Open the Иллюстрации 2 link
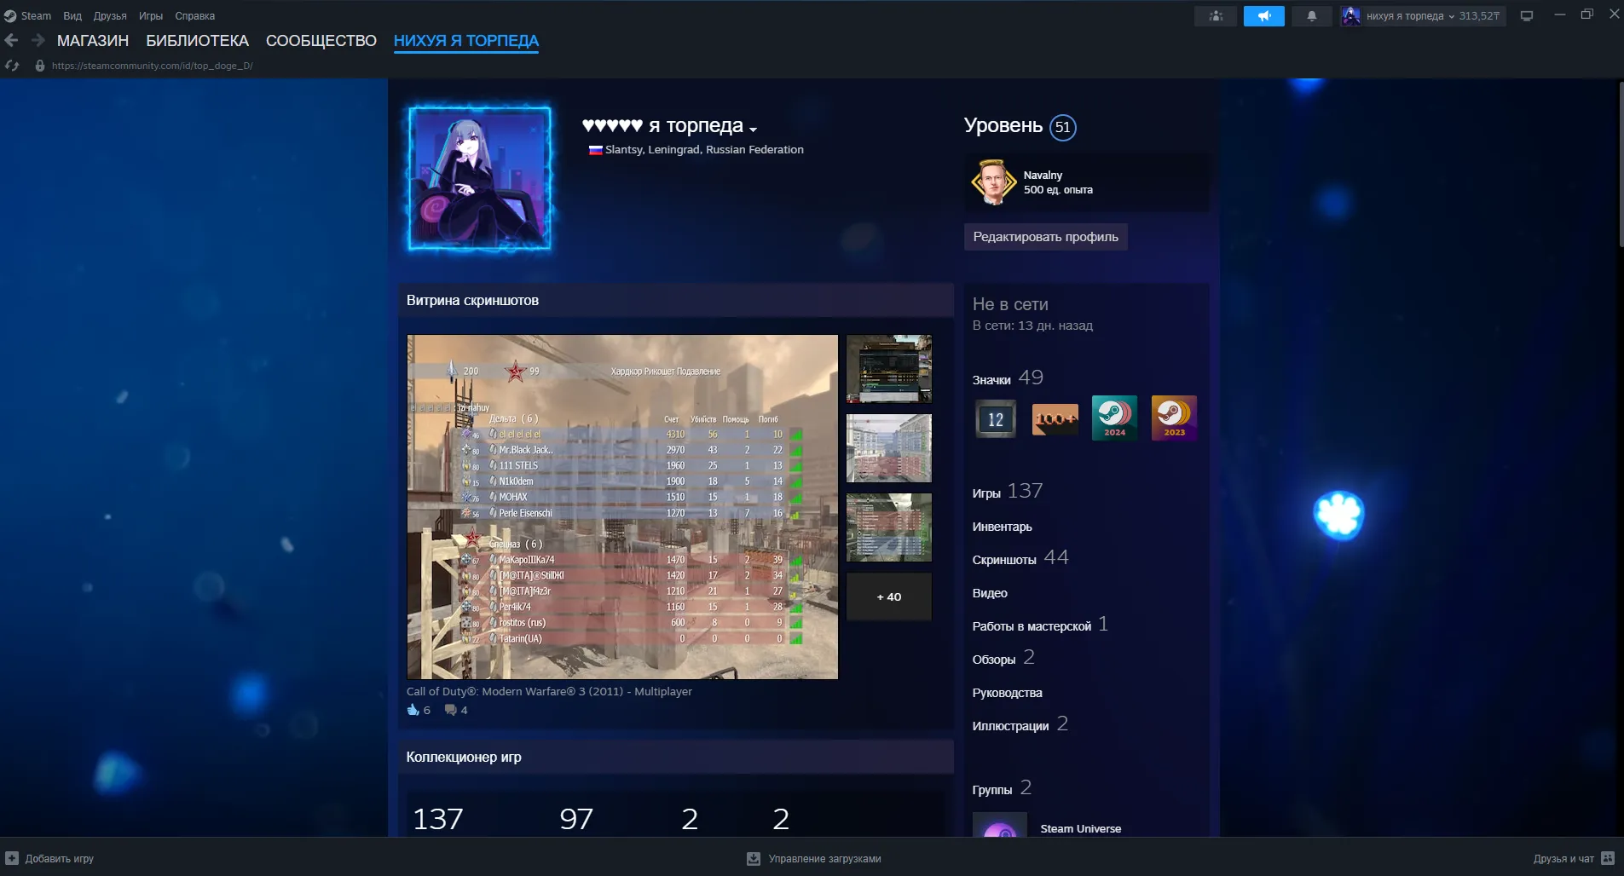Image resolution: width=1624 pixels, height=876 pixels. pyautogui.click(x=1020, y=724)
